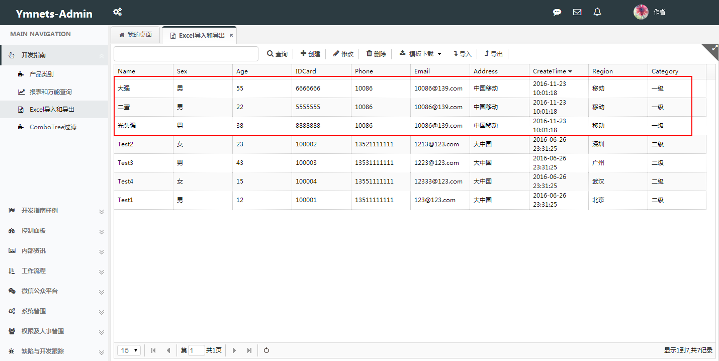The height and width of the screenshot is (361, 719).
Task: Click the pagination refresh icon
Action: click(266, 350)
